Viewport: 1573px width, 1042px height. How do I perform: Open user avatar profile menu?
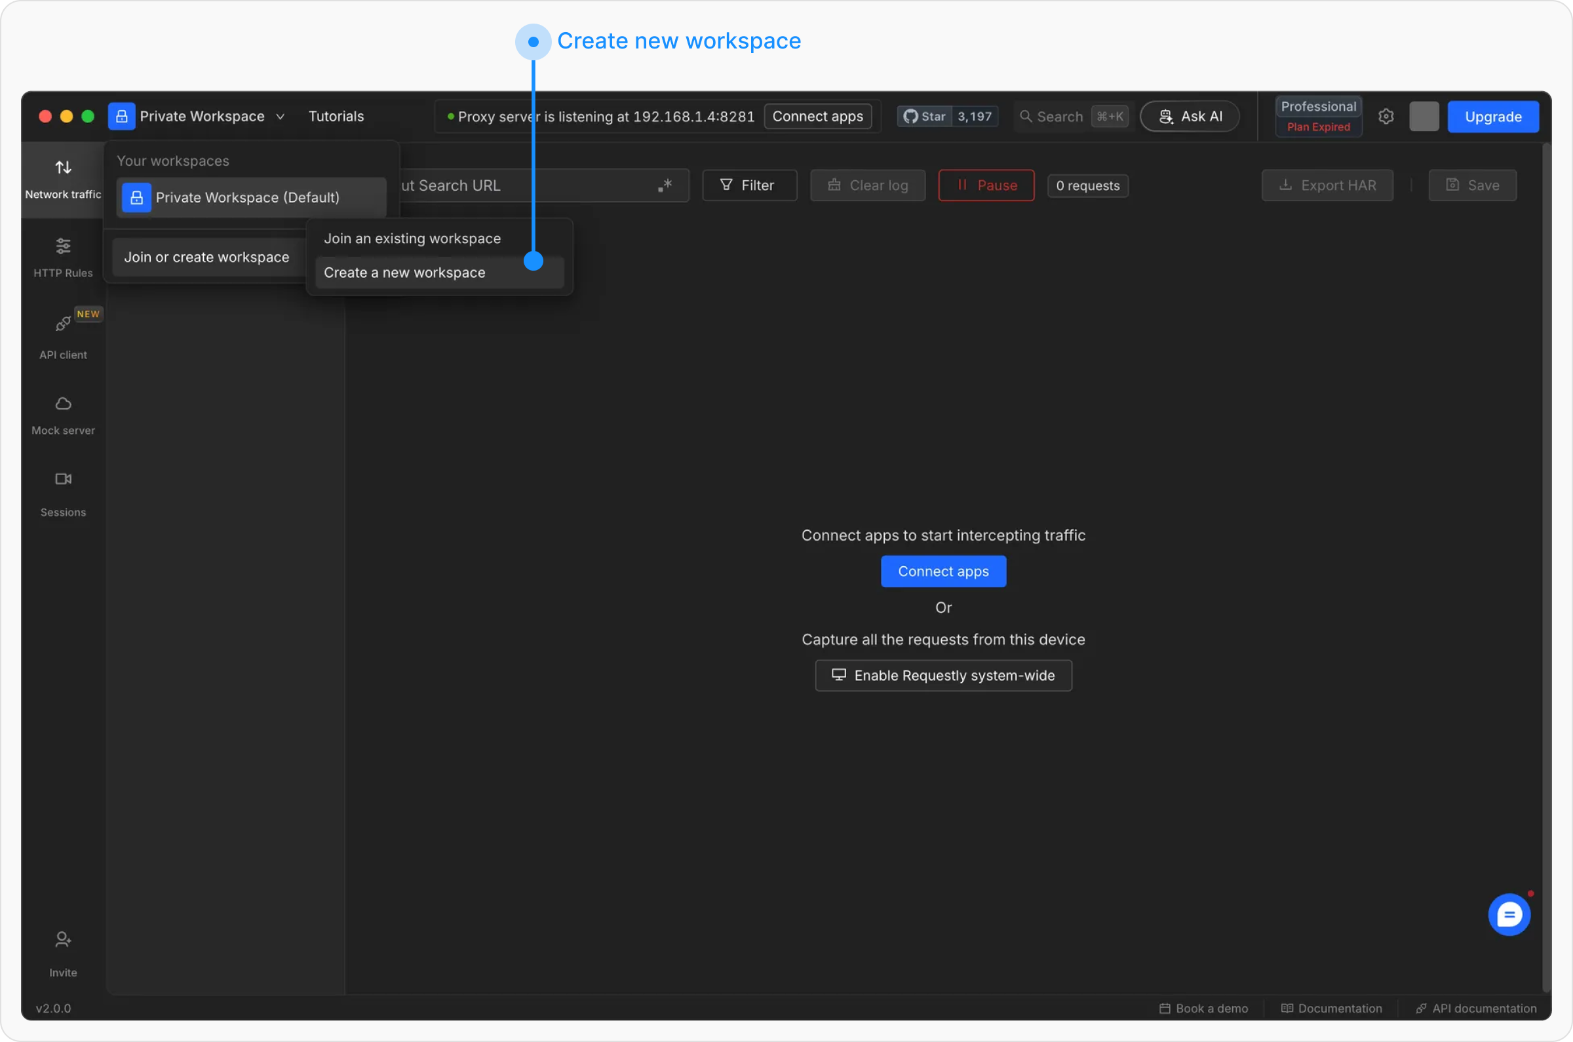pyautogui.click(x=1424, y=116)
